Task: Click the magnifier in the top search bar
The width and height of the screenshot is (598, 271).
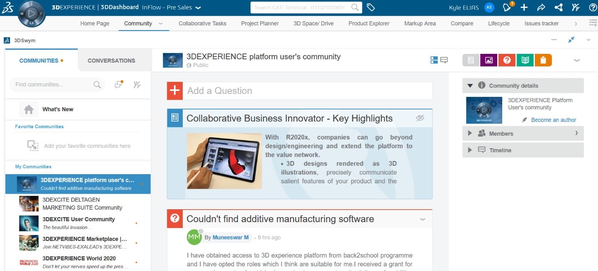Action: coord(355,8)
